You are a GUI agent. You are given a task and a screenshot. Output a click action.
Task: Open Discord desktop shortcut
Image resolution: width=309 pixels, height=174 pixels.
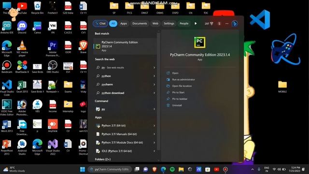coord(22,28)
